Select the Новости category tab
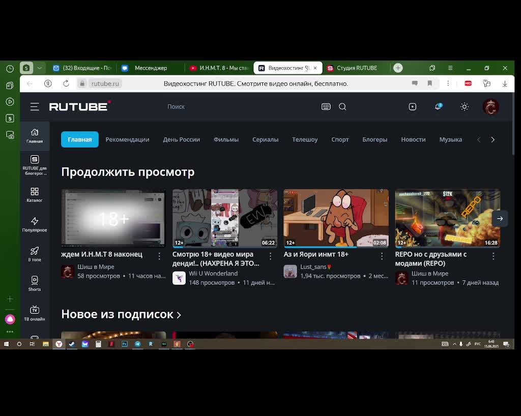This screenshot has height=416, width=521. tap(413, 139)
